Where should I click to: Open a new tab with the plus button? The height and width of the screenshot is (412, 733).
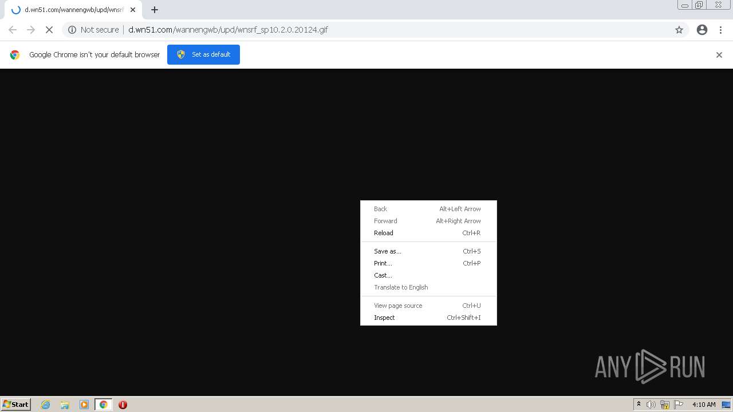click(155, 10)
